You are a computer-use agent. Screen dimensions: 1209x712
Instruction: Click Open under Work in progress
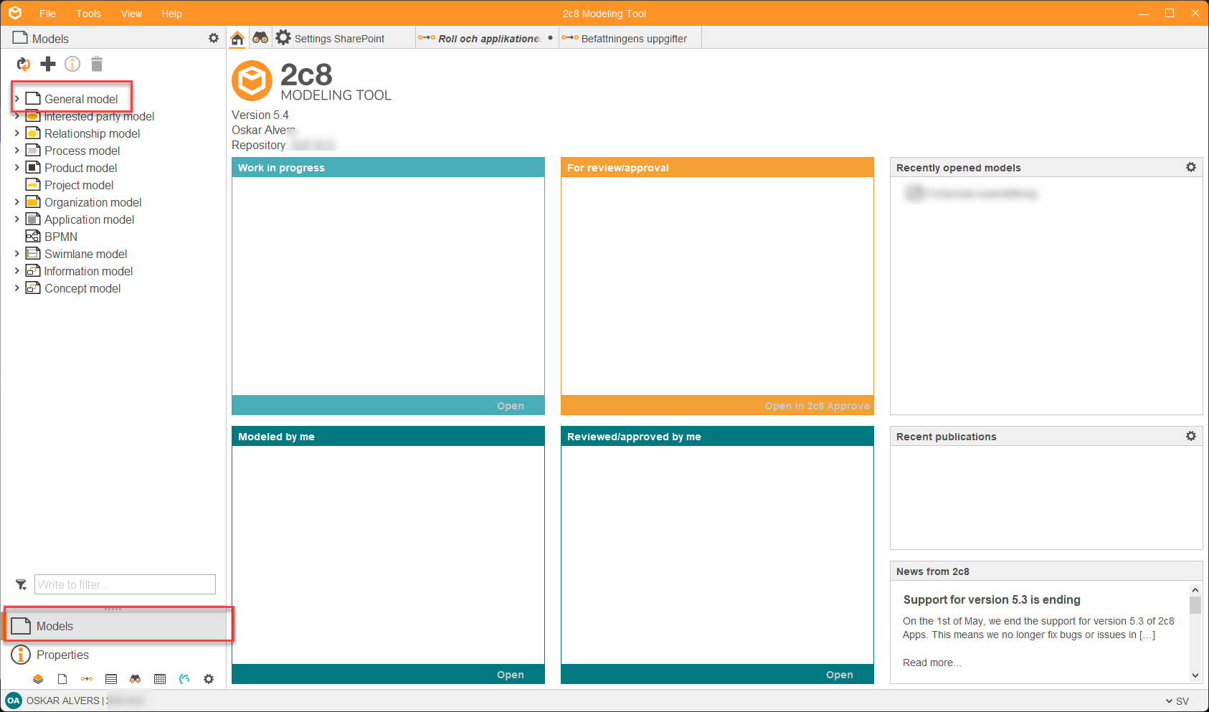[x=511, y=406]
